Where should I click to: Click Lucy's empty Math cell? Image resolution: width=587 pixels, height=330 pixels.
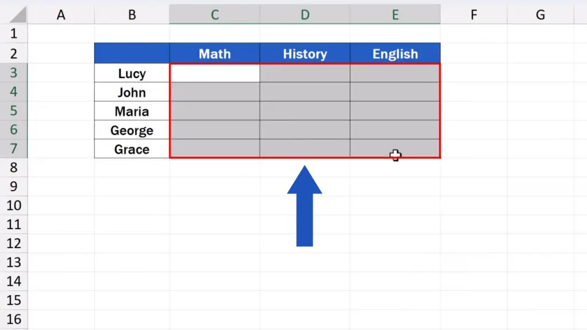tap(214, 73)
